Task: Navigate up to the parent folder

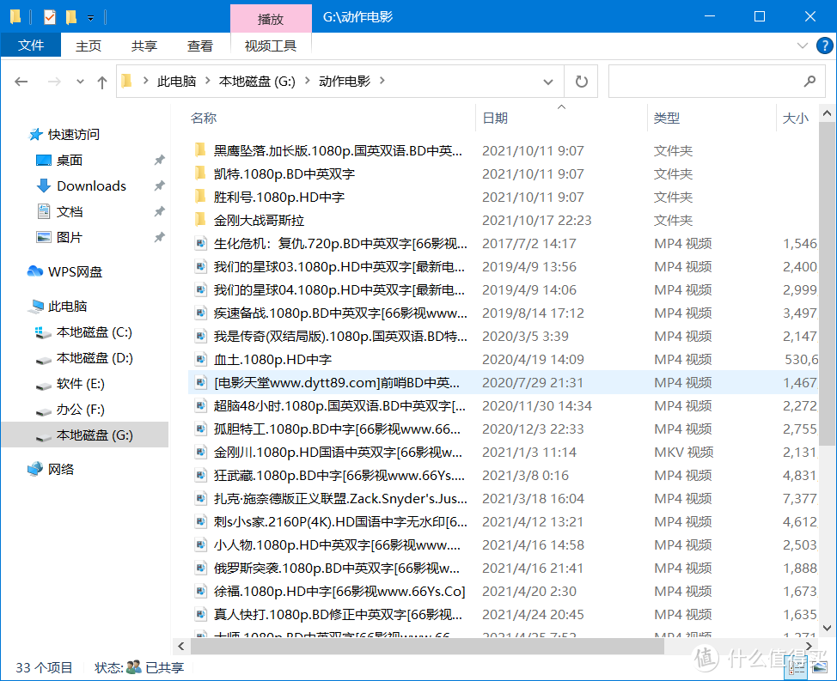Action: coord(102,81)
